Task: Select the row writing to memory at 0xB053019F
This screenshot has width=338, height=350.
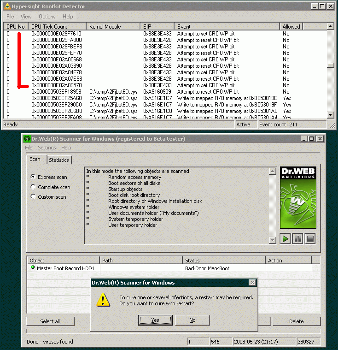Action: pyautogui.click(x=165, y=105)
